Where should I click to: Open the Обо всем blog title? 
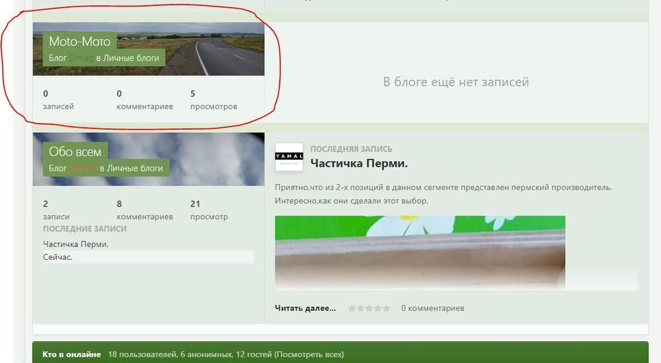[x=75, y=151]
